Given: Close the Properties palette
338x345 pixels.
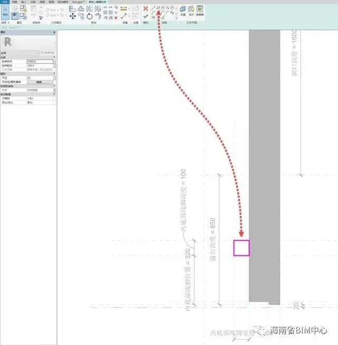Looking at the screenshot, I should coord(54,32).
